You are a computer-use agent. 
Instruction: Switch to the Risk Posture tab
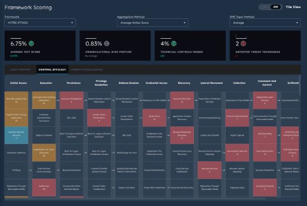pos(20,69)
